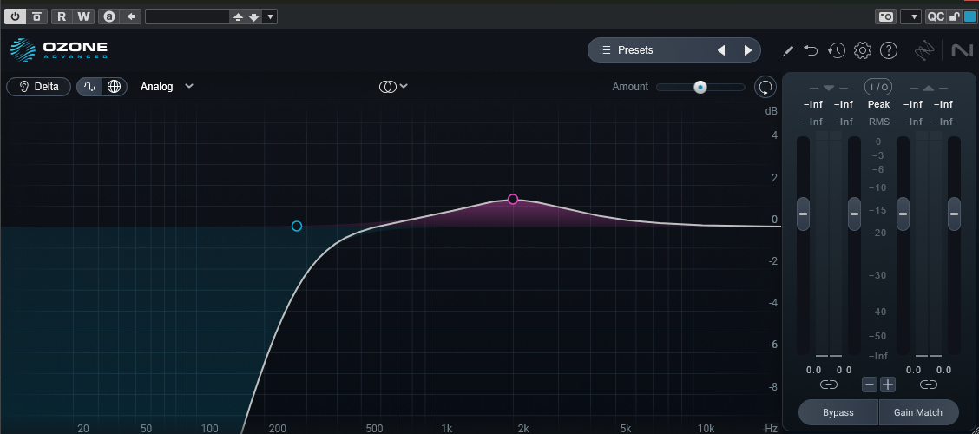Click left input gain fader handle
This screenshot has width=979, height=434.
pos(803,214)
